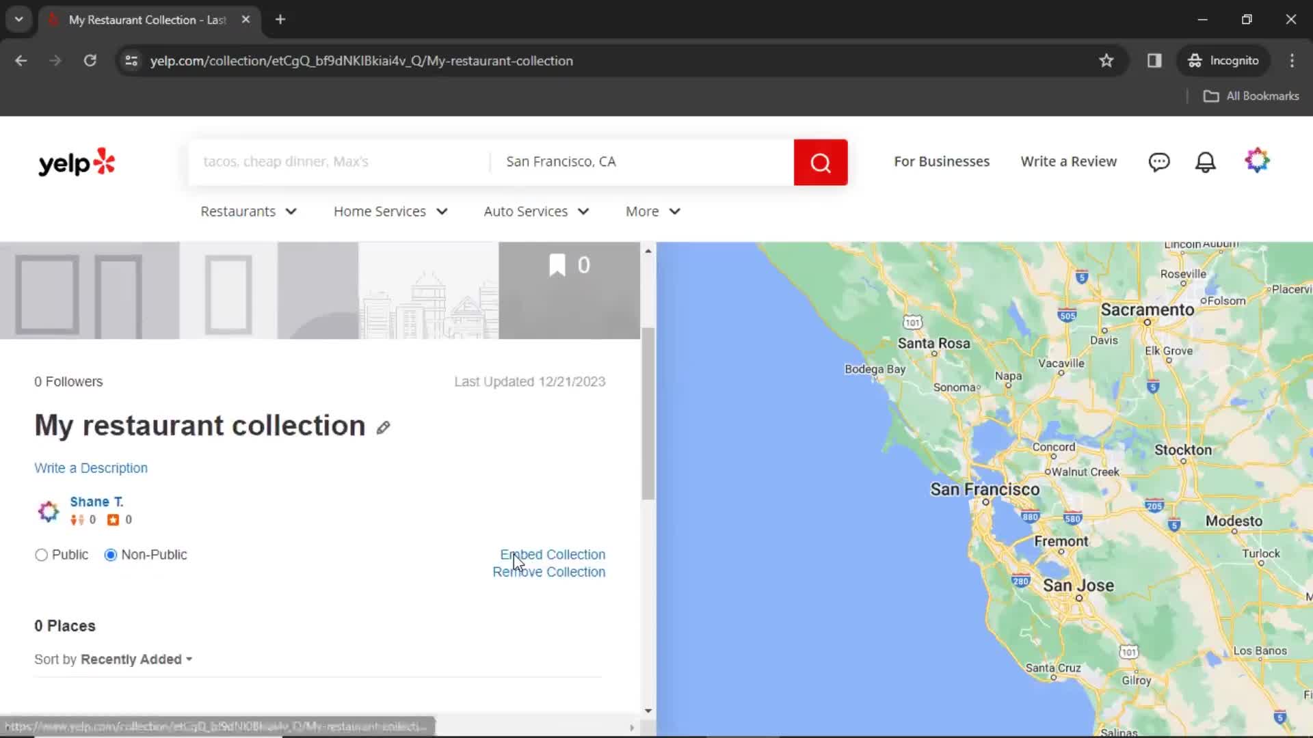The height and width of the screenshot is (738, 1313).
Task: Click Fremont label on the map
Action: (1061, 541)
